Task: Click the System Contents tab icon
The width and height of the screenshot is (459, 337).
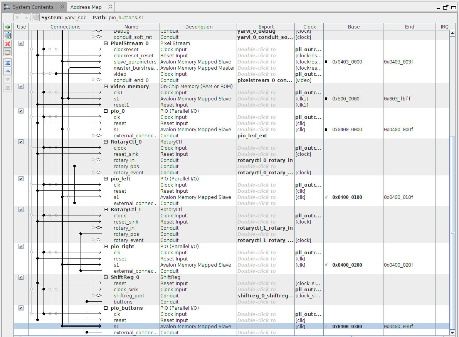Action: (x=7, y=7)
